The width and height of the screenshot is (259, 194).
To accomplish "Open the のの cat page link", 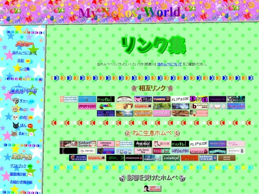I will 23,117.
